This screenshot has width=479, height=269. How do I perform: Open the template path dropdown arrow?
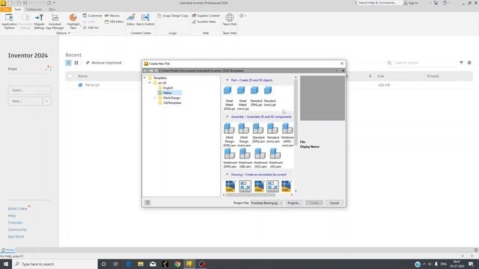[343, 70]
